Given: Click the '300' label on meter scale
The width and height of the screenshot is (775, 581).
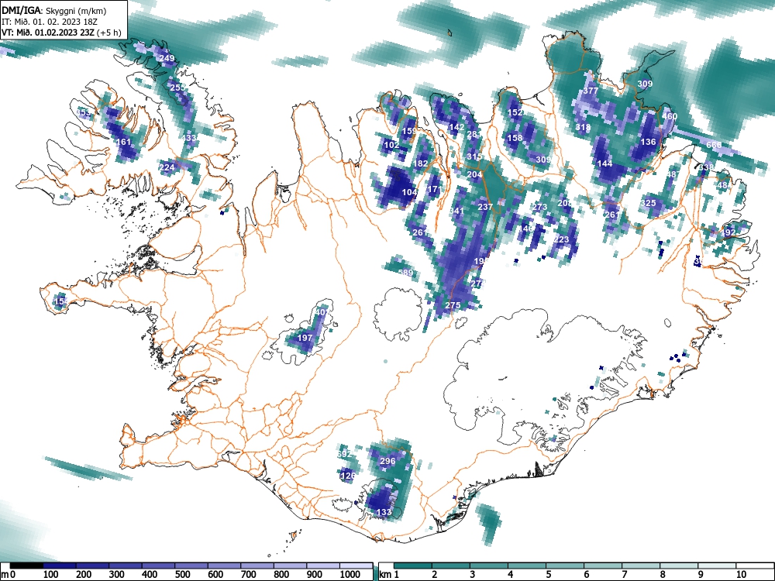Looking at the screenshot, I should (117, 574).
